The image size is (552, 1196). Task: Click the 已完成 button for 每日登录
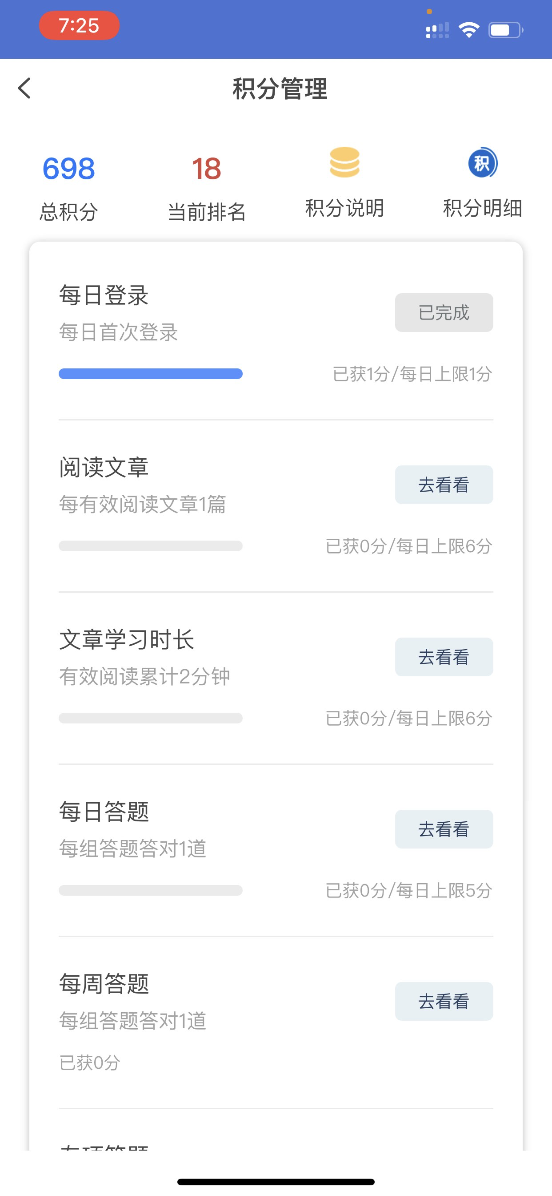coord(444,312)
